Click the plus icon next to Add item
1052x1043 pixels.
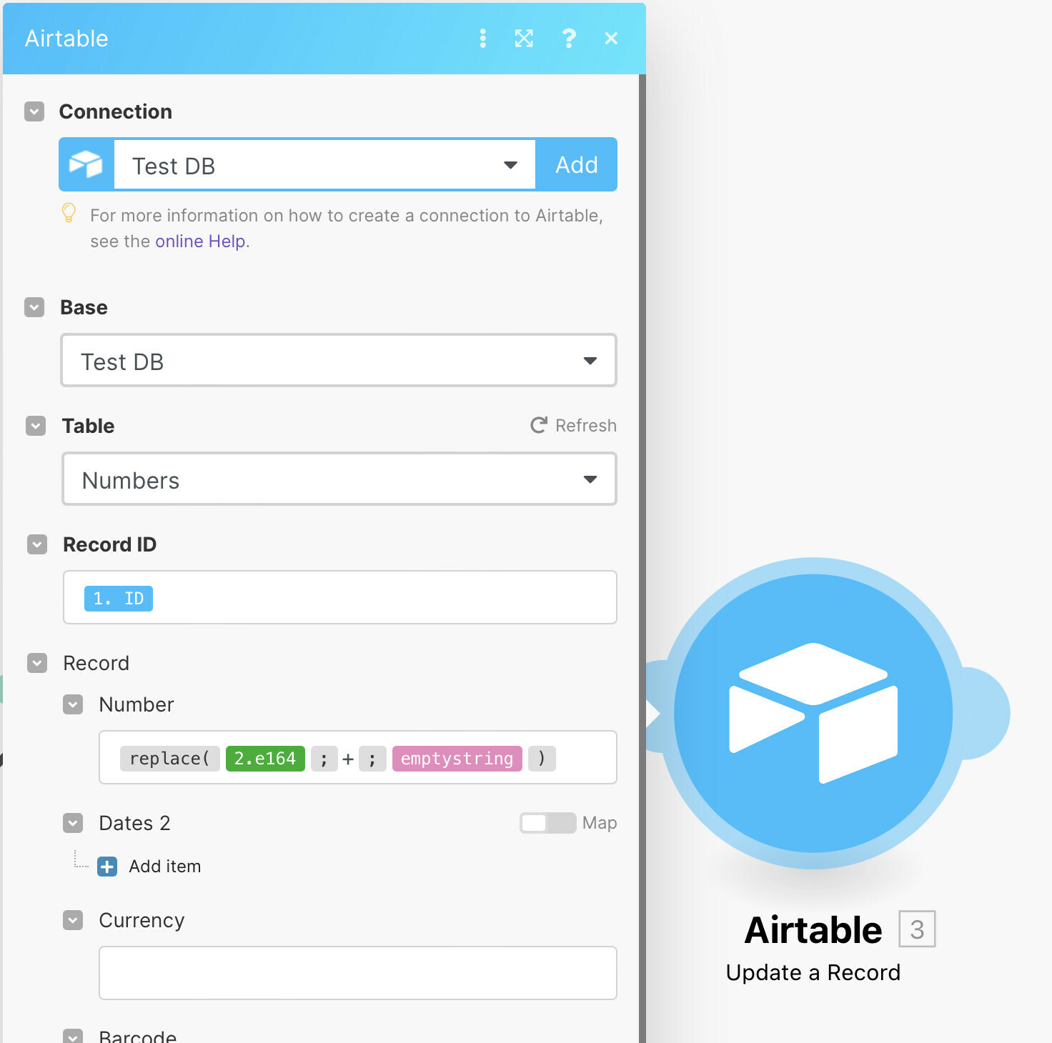(107, 867)
